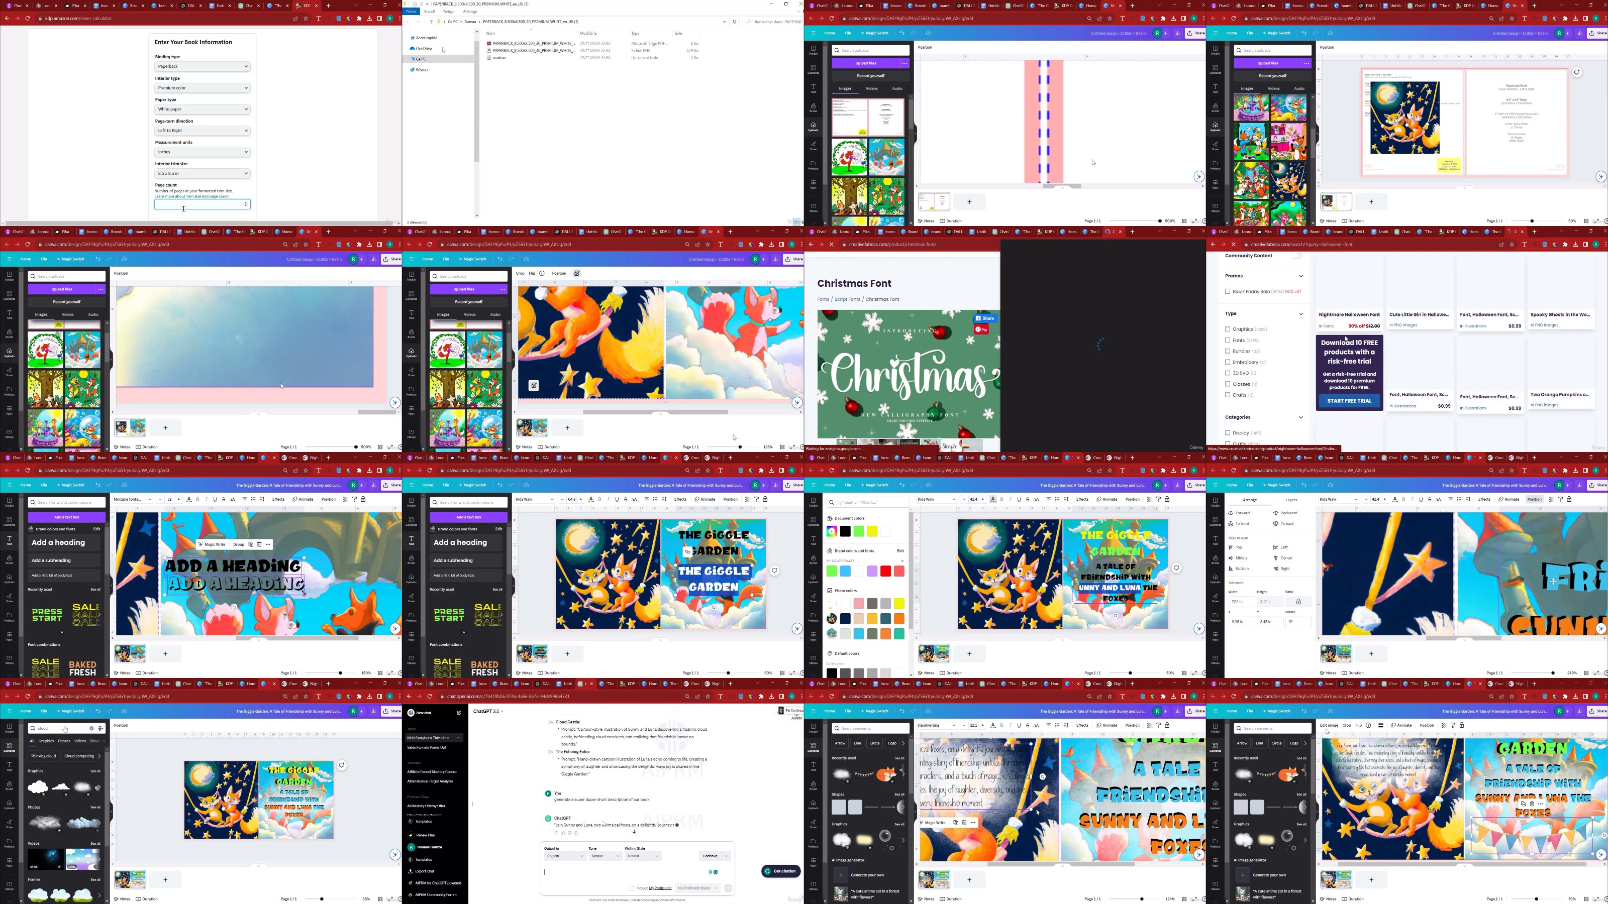Open the filter icon beside the cloud search
Image resolution: width=1608 pixels, height=904 pixels.
pos(100,729)
